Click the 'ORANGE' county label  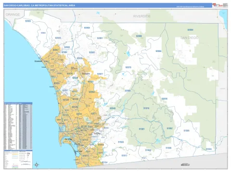pyautogui.click(x=13, y=14)
